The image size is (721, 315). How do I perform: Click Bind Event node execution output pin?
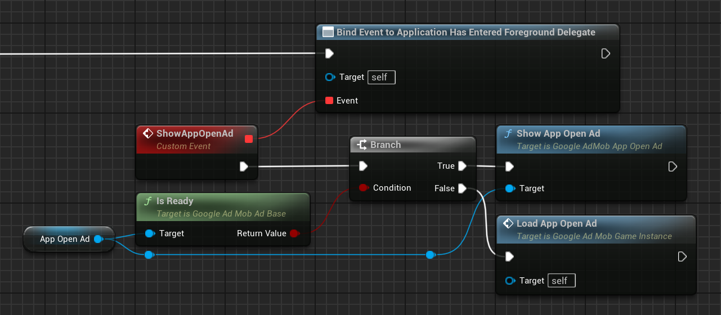coord(606,53)
